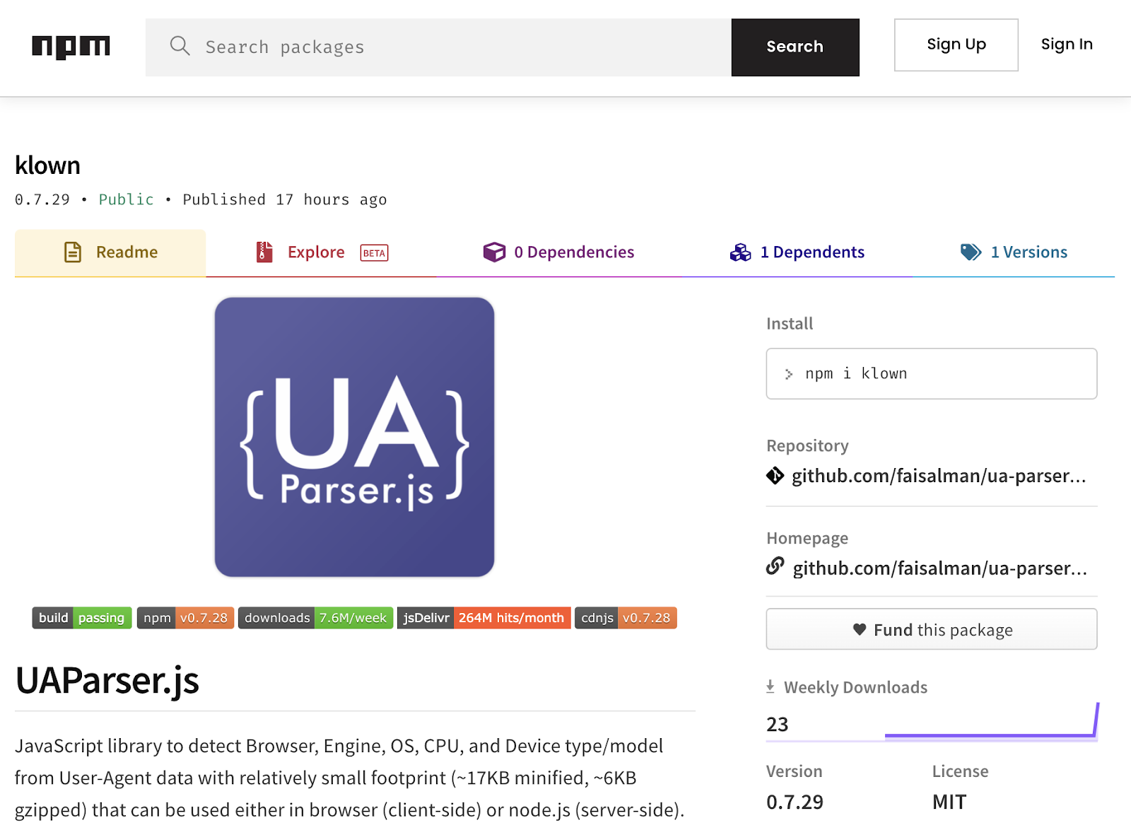Viewport: 1131px width, 830px height.
Task: Open the 0 Dependencies tab
Action: pyautogui.click(x=573, y=252)
